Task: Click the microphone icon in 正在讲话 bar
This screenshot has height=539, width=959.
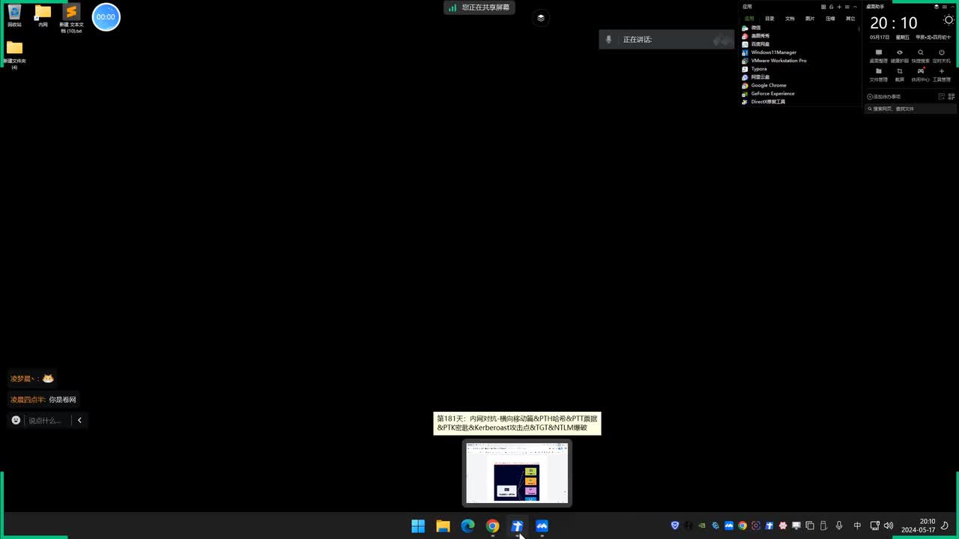Action: [x=609, y=40]
